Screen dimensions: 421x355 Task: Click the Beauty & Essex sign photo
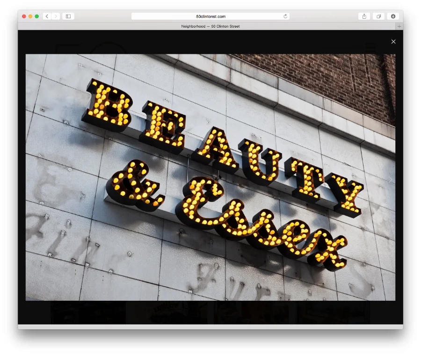pos(210,177)
